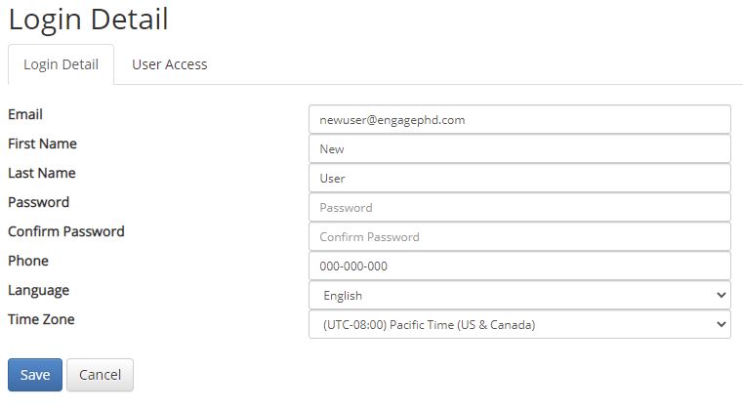
Task: Save the login details
Action: (35, 375)
